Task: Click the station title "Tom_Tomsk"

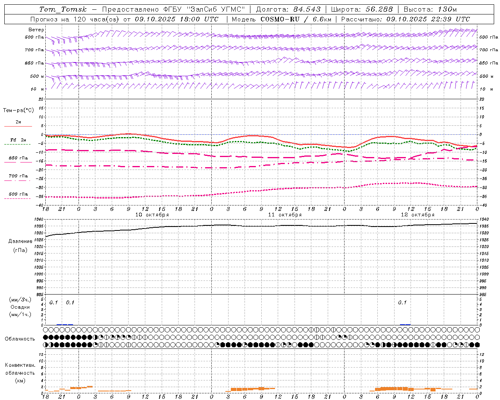Action: (63, 9)
